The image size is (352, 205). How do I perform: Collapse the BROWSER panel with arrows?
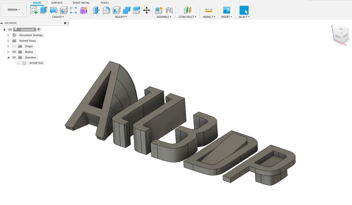[x=2, y=23]
